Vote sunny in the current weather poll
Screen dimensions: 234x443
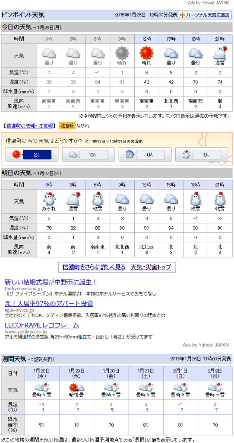pos(32,154)
